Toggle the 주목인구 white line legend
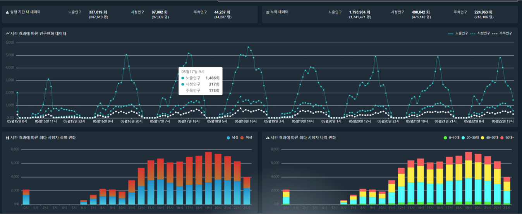Screen dimensions: 522x214 point(502,33)
